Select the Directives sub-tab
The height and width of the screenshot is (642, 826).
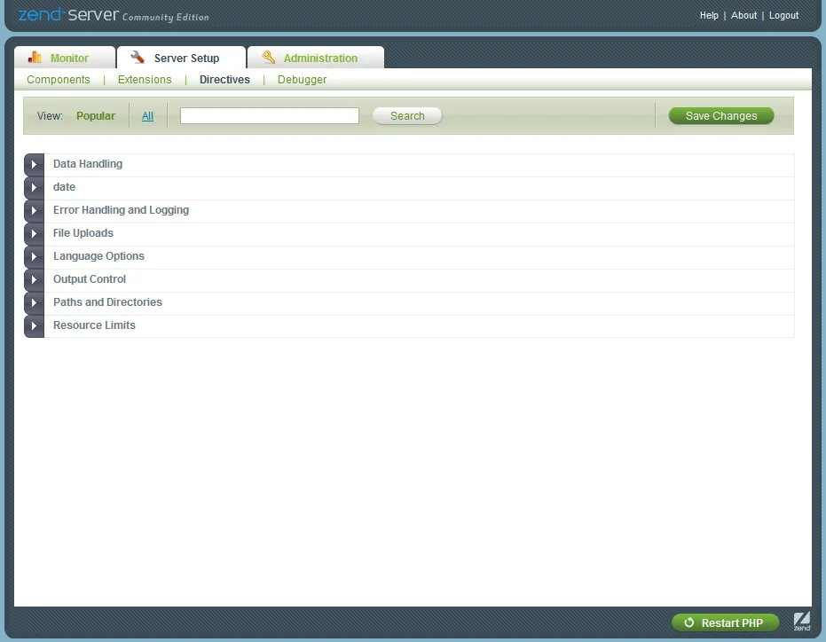point(225,80)
